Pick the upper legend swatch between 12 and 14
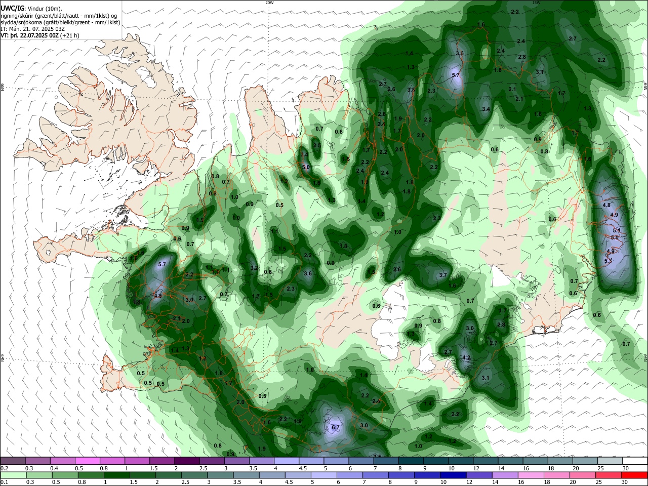This screenshot has height=486, width=648. (485, 461)
